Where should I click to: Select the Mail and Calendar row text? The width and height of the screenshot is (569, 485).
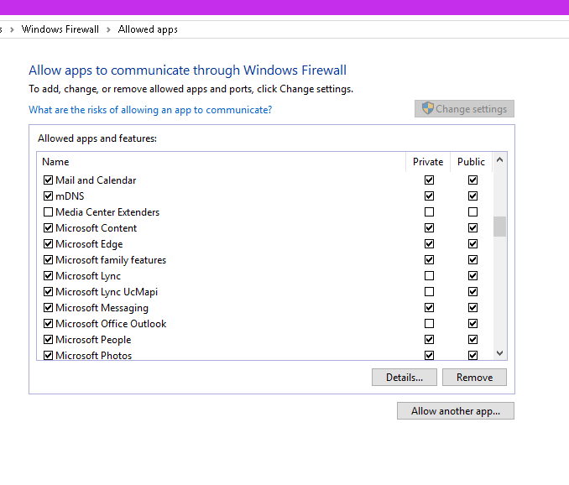click(96, 180)
